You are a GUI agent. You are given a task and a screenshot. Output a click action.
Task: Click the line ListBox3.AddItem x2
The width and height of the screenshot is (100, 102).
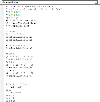click(x=19, y=48)
